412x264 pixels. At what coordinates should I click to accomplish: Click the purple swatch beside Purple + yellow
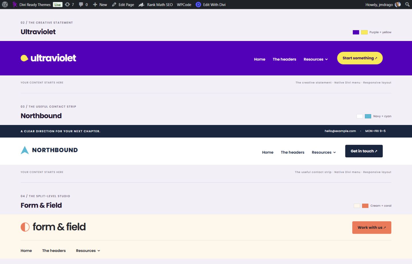point(356,32)
